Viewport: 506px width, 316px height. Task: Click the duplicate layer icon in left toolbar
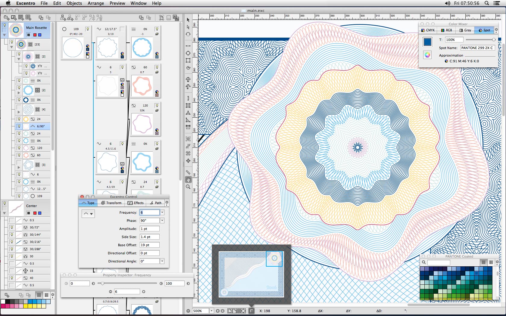pyautogui.click(x=41, y=18)
